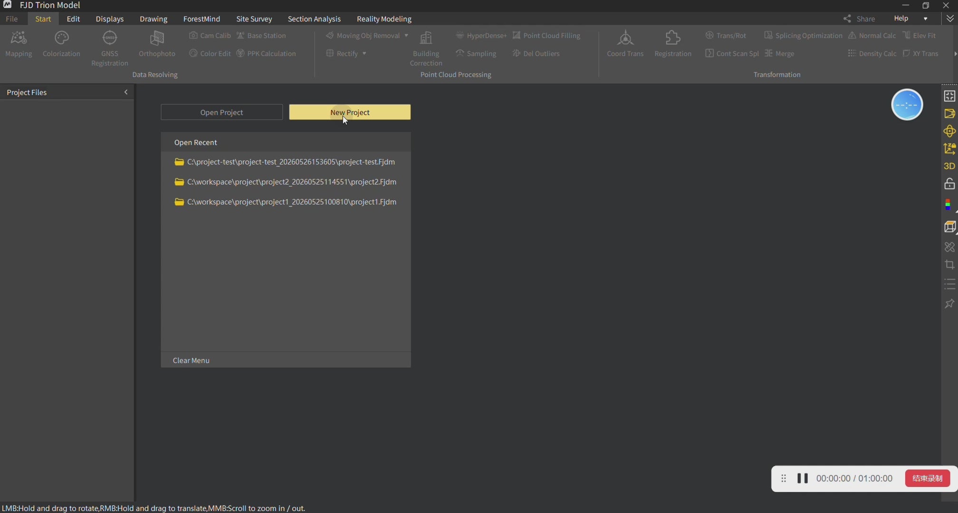Toggle the 3D view mode button
Screen dimensions: 958x513
(949, 166)
